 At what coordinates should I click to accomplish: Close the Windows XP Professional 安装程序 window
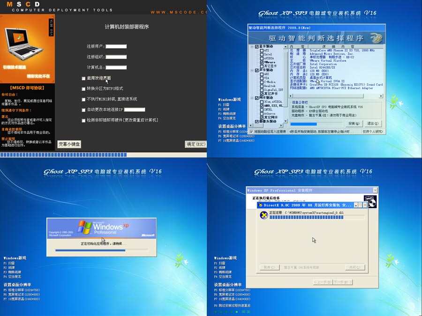point(375,190)
